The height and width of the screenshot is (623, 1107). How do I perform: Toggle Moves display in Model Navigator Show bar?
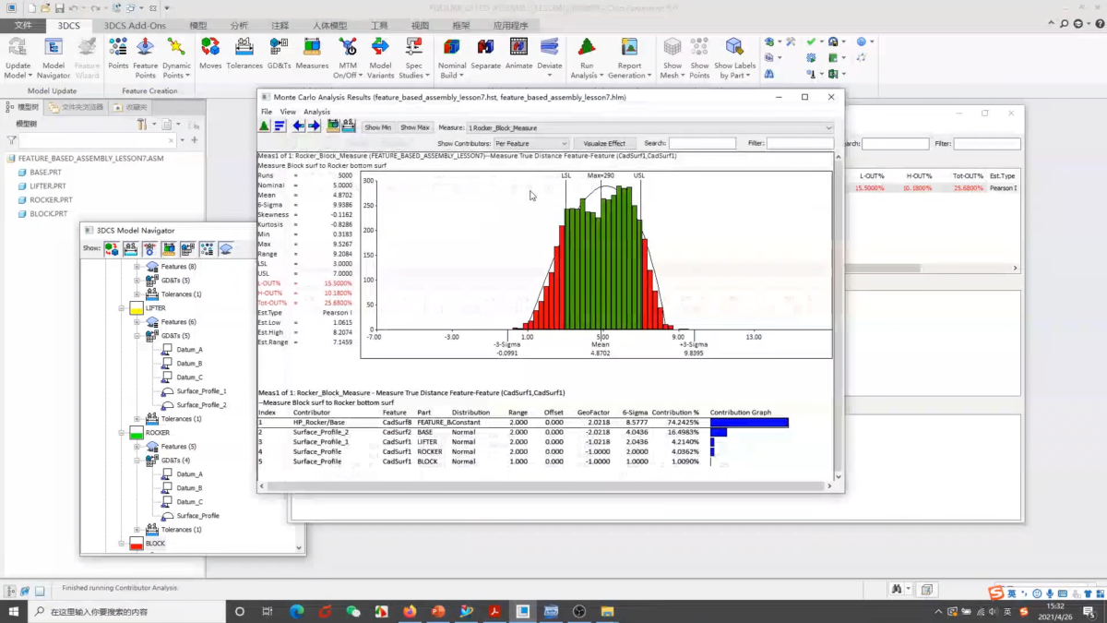pyautogui.click(x=112, y=248)
